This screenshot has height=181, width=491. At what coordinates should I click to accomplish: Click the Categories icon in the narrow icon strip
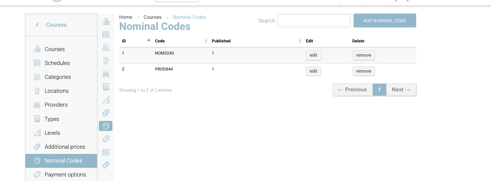(106, 48)
